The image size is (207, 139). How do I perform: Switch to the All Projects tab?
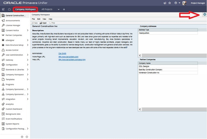(x=47, y=9)
